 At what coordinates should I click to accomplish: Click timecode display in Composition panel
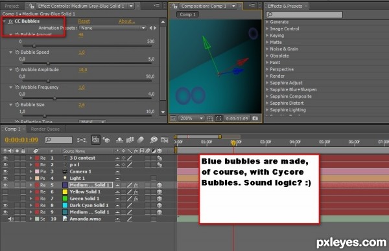coord(237,118)
